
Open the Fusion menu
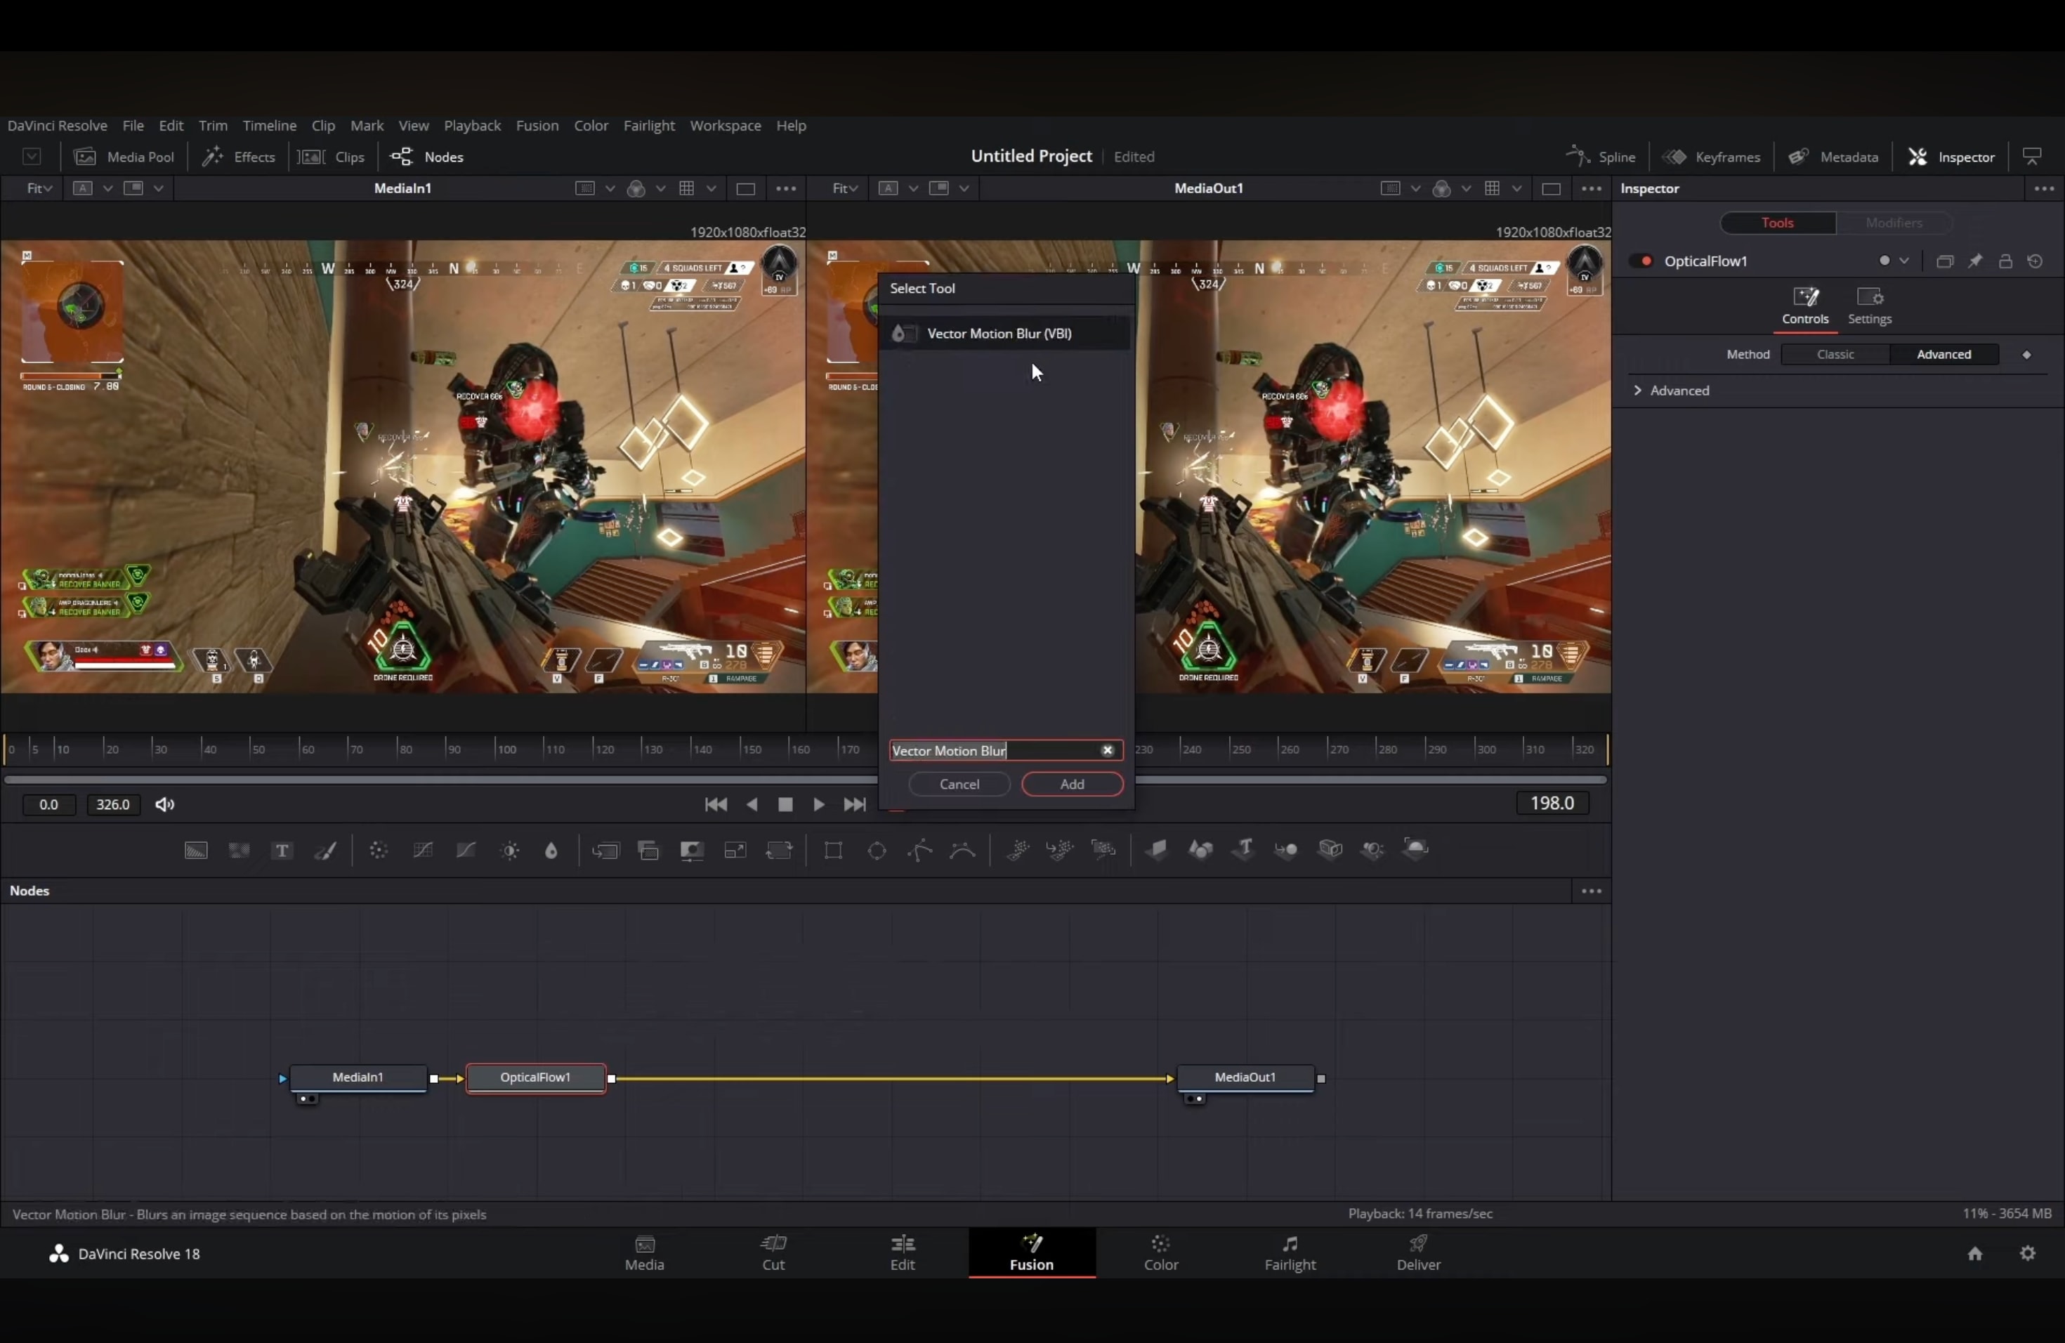point(537,126)
